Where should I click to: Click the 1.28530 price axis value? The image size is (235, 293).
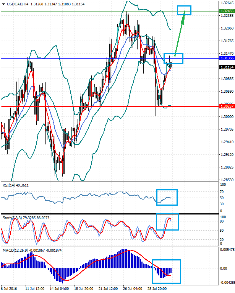[227, 180]
